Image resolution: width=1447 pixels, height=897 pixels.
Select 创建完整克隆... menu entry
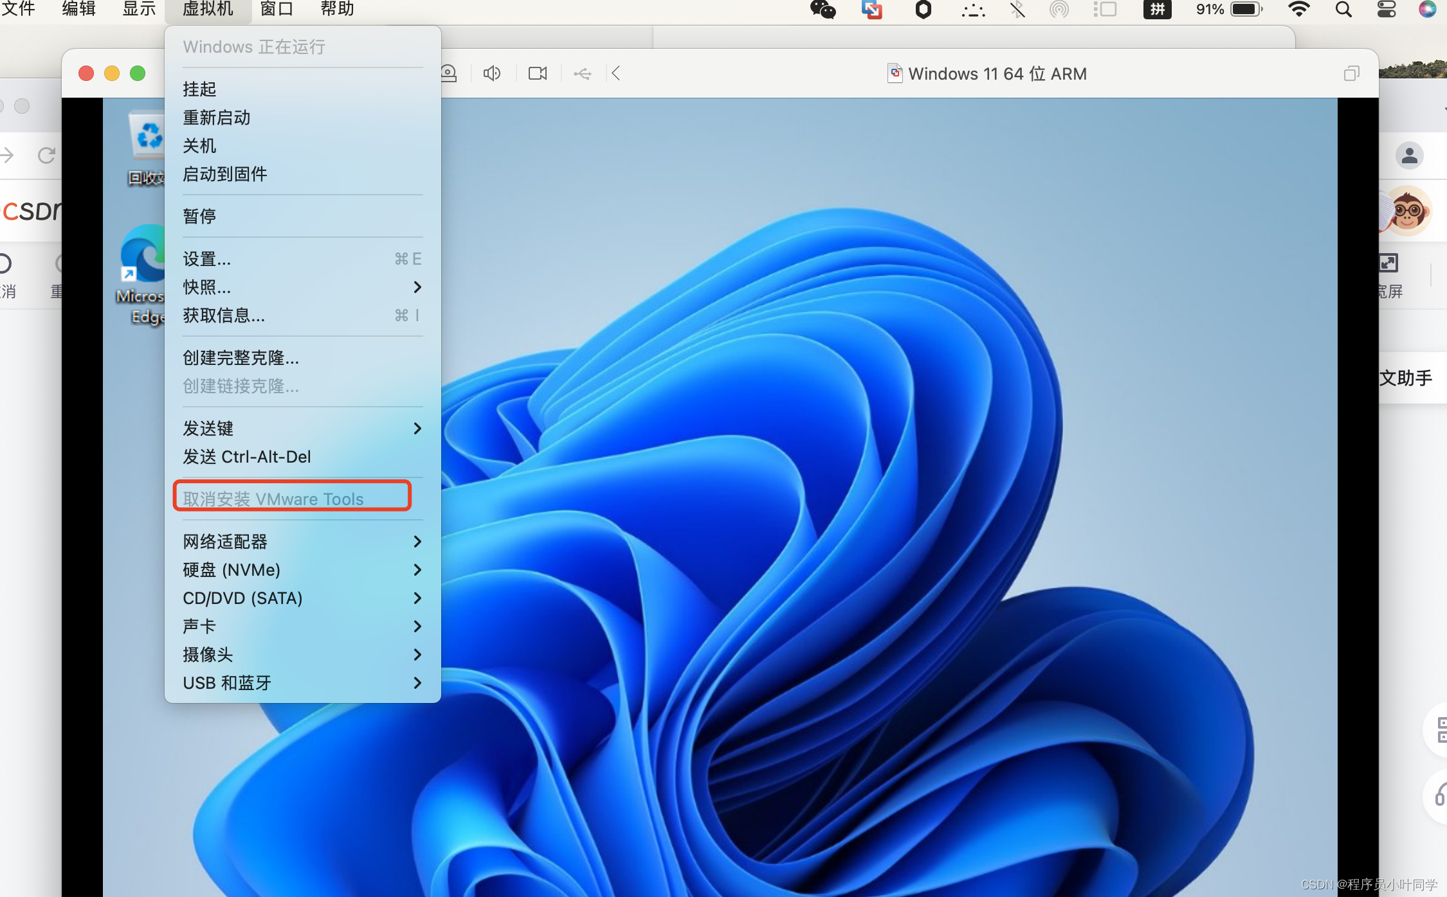[x=241, y=358]
